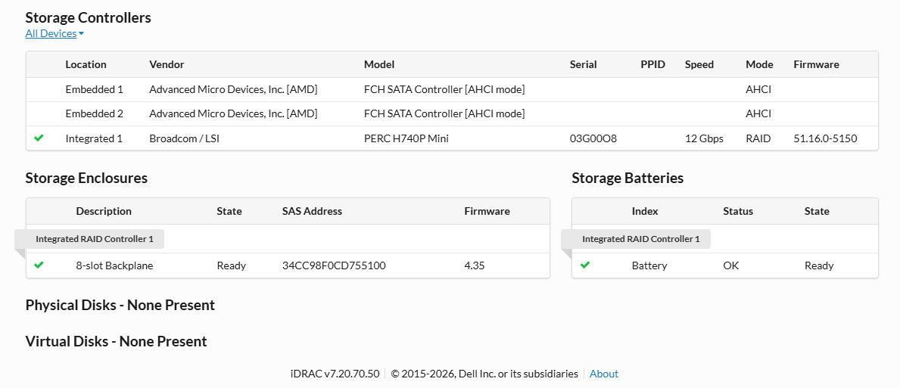Click the dropdown caret beside All Devices
This screenshot has width=900, height=388.
(81, 34)
